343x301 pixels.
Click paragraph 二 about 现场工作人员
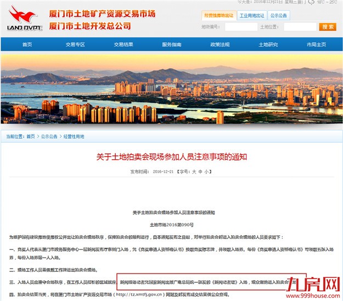click(53, 270)
